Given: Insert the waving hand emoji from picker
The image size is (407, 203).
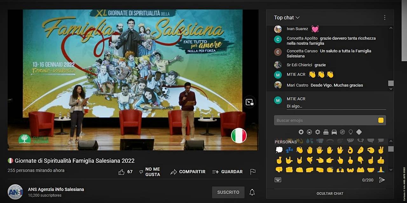Looking at the screenshot, I should 299,150.
